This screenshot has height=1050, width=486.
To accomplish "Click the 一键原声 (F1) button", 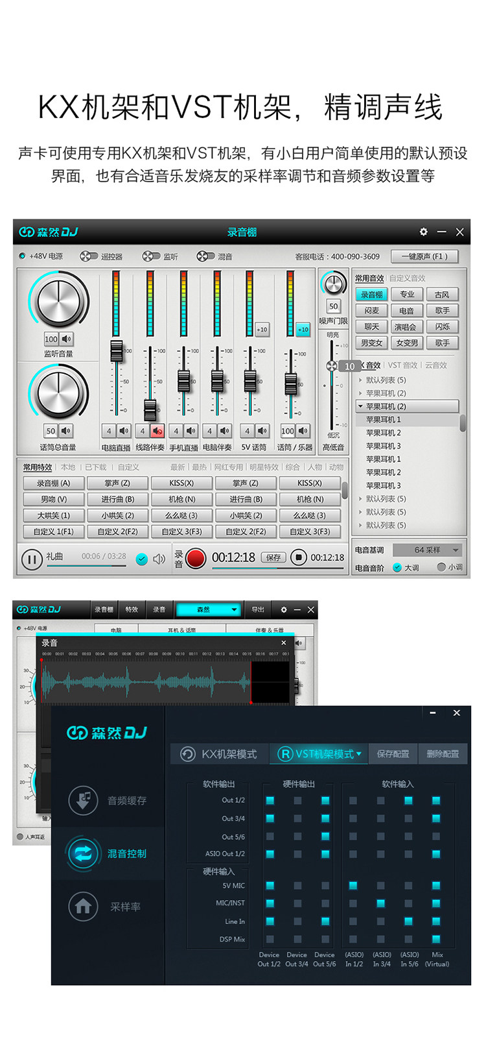I will (x=424, y=256).
